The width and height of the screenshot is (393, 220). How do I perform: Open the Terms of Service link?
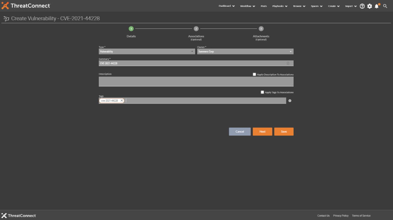coord(361,216)
